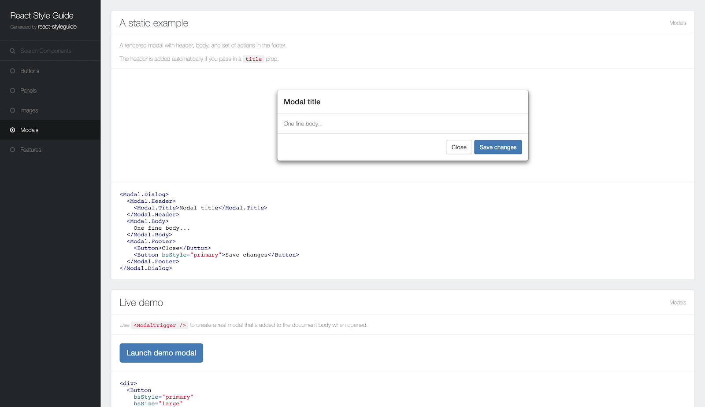Select Images in the sidebar navigation
The height and width of the screenshot is (407, 705).
(x=29, y=110)
